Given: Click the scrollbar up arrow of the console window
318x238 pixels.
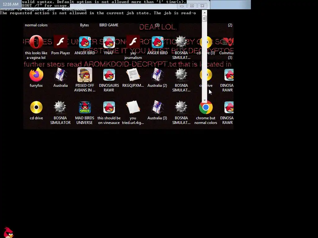Looking at the screenshot, I should point(204,13).
